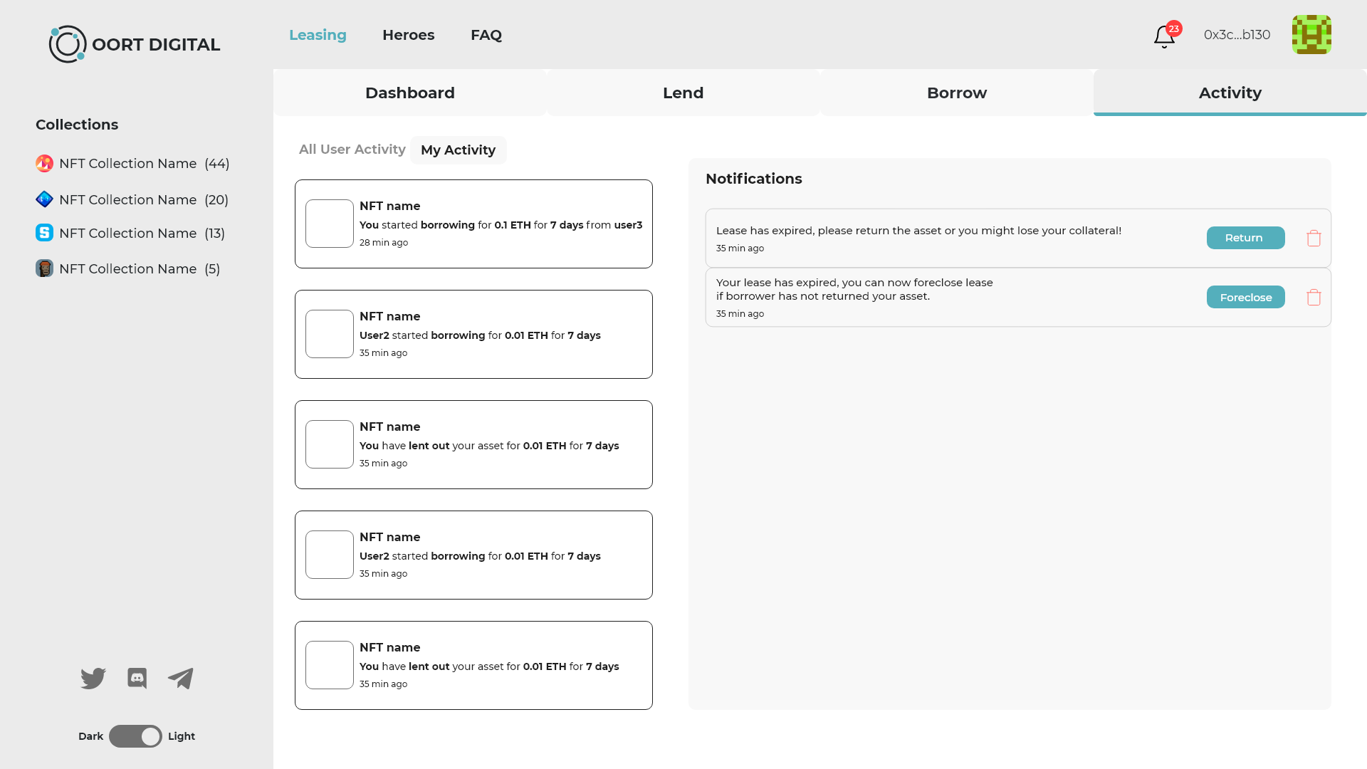
Task: Click the '28 min ago' timestamp
Action: coord(384,243)
